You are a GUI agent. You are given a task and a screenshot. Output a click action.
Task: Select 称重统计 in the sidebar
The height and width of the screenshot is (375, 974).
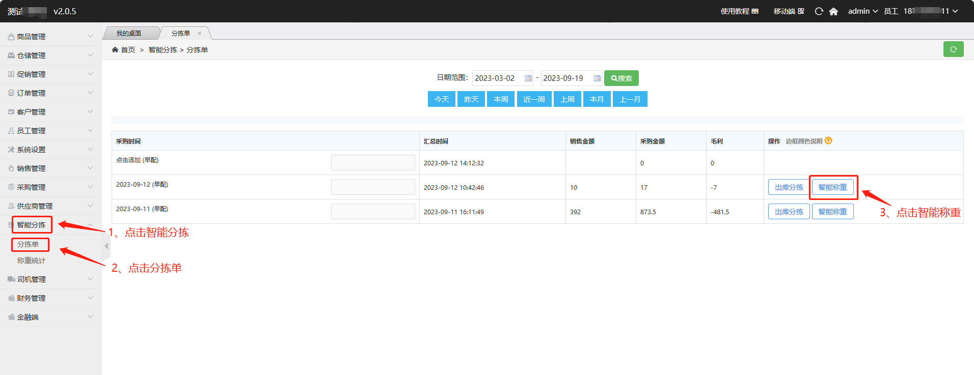tap(31, 261)
